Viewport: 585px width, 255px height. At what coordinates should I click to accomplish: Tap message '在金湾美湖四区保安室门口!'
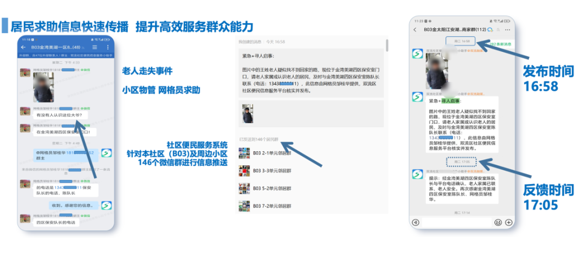[64, 132]
